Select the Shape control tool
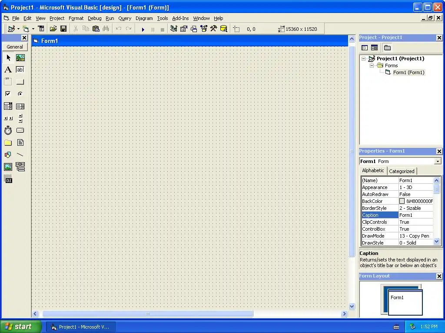Screen dimensions: 445x333 8,155
